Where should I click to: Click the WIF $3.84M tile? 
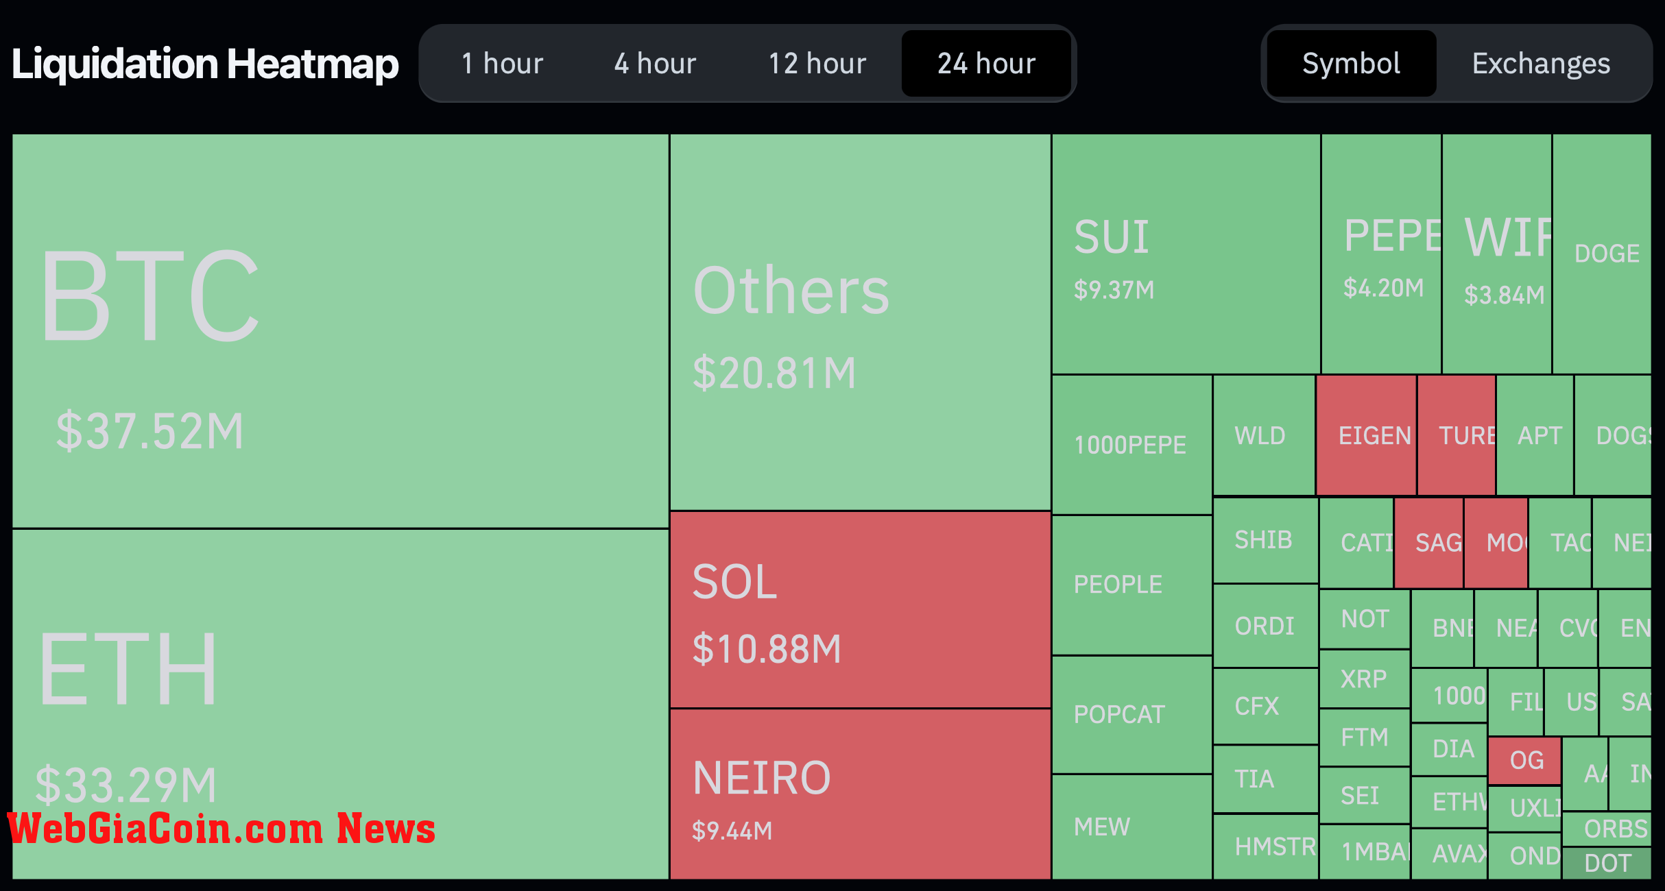pos(1497,254)
